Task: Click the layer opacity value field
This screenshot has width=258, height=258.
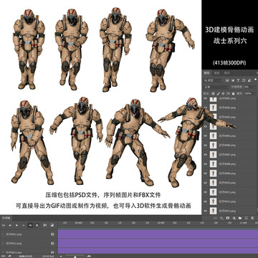Action: [249, 87]
